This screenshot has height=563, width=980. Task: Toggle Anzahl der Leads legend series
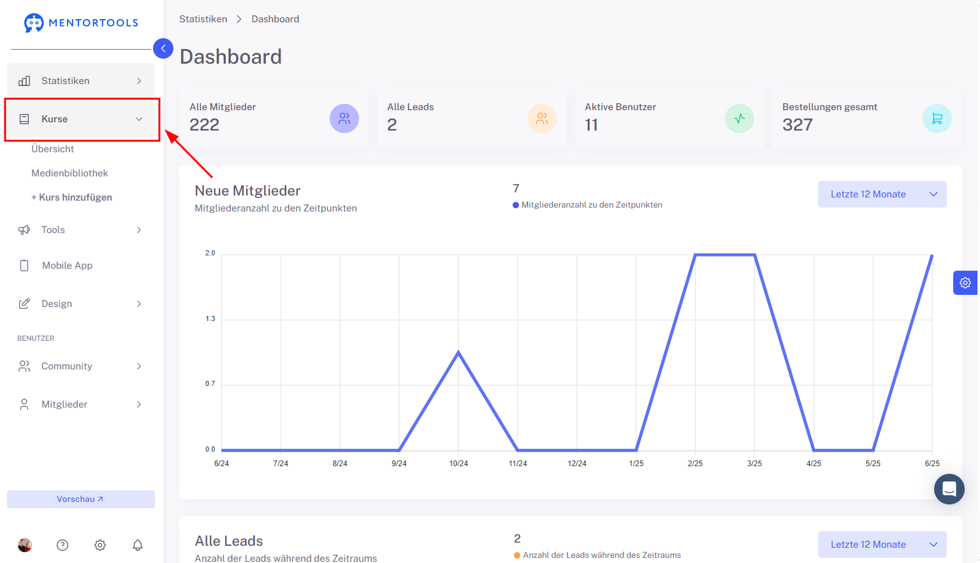[x=601, y=555]
